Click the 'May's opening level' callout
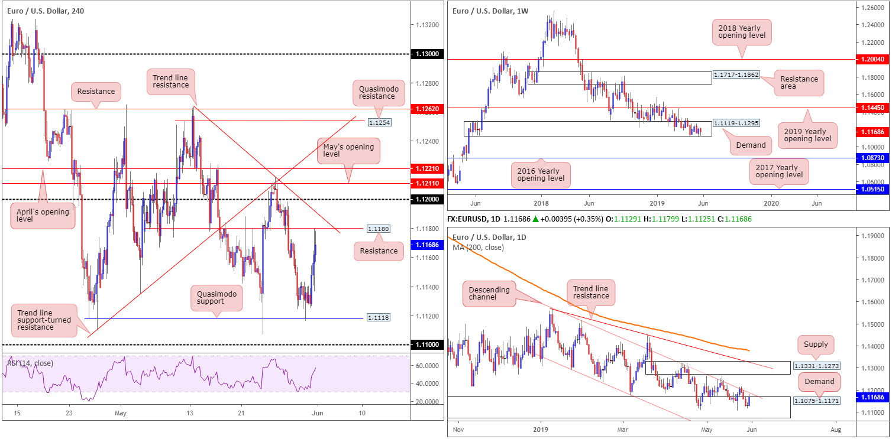The image size is (892, 439). (x=348, y=151)
